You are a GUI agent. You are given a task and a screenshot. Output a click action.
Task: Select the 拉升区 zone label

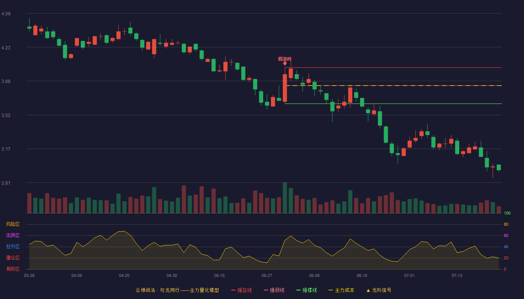coord(13,247)
